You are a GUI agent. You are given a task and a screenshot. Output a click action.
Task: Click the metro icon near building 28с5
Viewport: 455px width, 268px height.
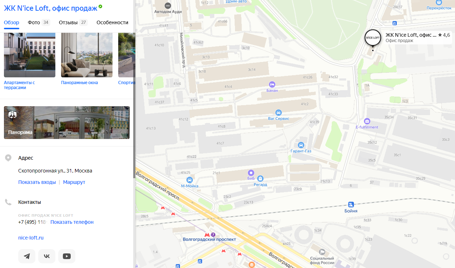click(x=163, y=207)
